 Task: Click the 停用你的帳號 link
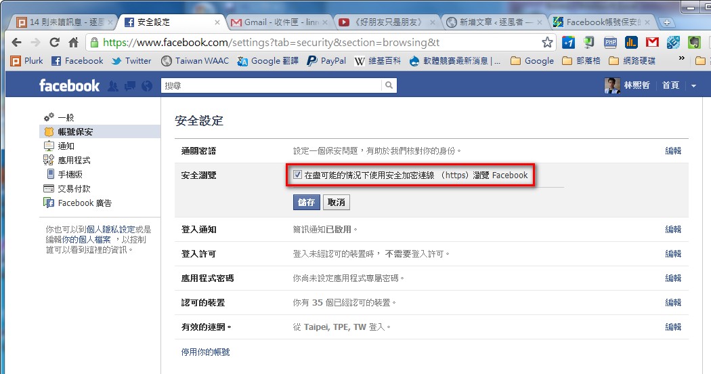pos(205,352)
